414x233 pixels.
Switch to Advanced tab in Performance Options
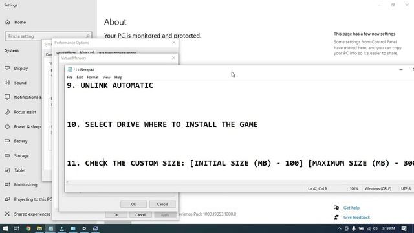point(87,52)
